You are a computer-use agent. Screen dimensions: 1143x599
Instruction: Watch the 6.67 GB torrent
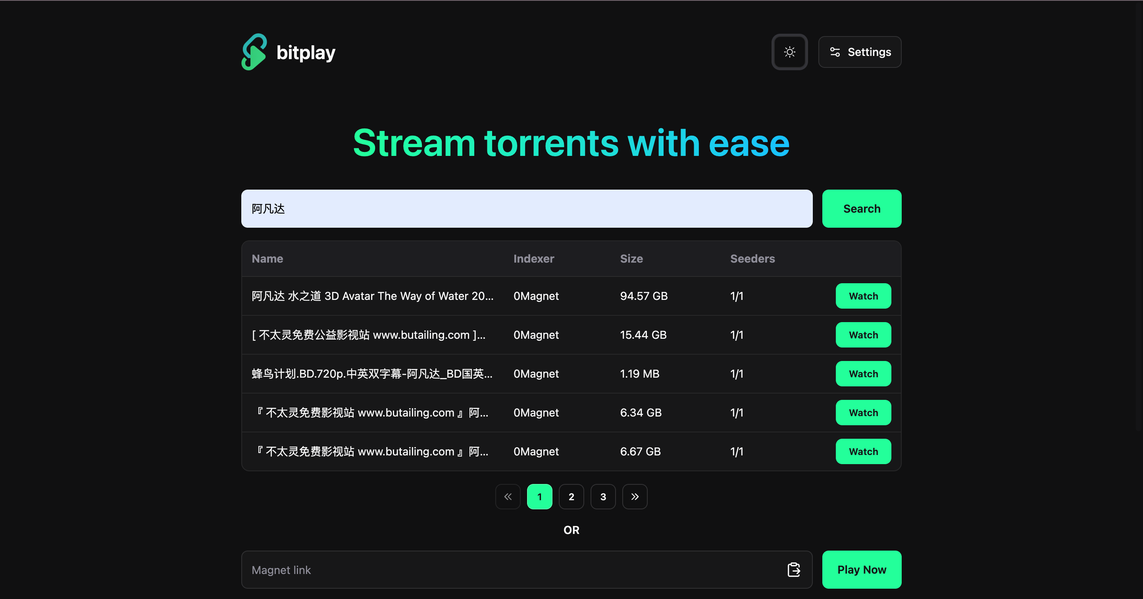863,451
